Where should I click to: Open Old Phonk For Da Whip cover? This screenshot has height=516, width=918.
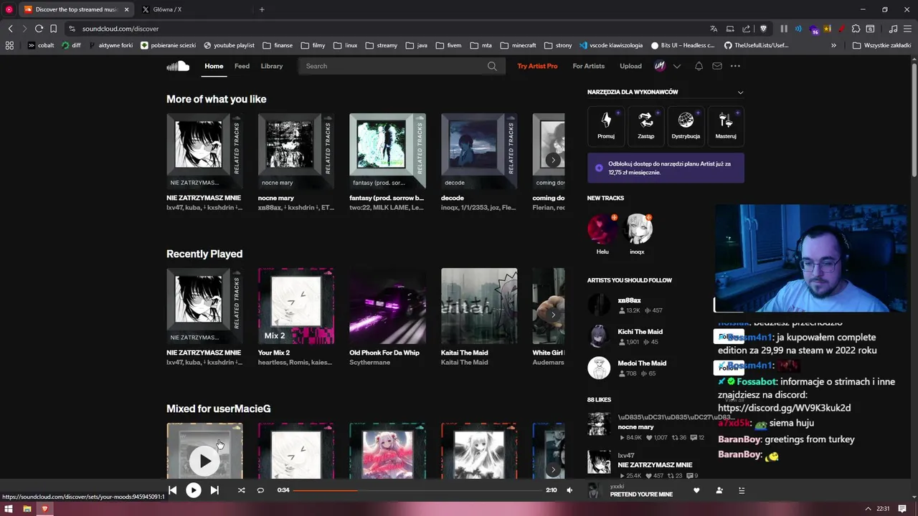click(x=387, y=306)
